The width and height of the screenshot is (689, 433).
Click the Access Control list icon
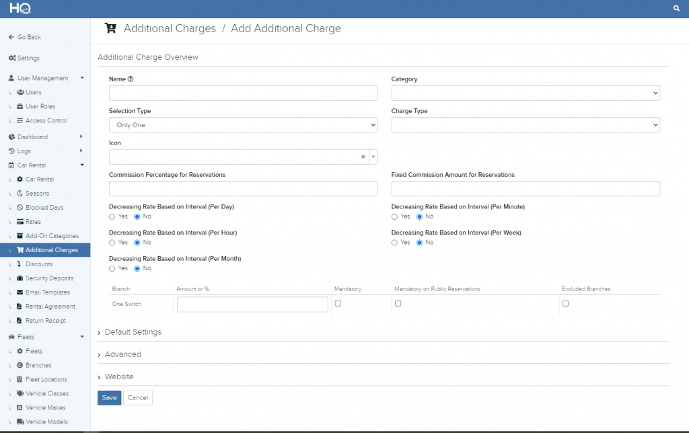tap(20, 120)
